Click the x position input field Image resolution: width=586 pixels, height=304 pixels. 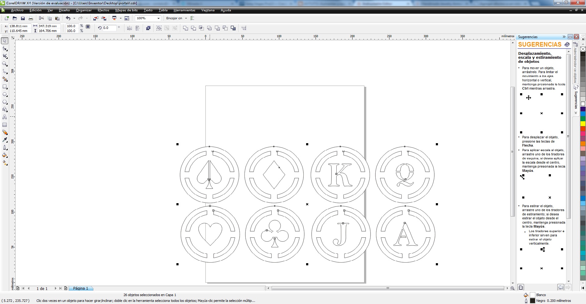point(20,26)
